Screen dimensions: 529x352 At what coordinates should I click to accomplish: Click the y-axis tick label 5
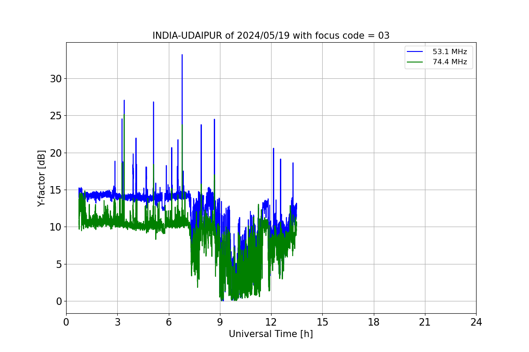pyautogui.click(x=59, y=264)
